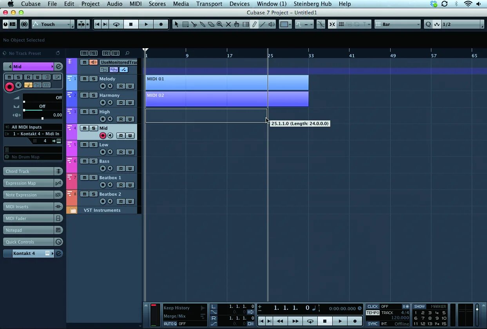Select the Glue tool
487x329 pixels.
[x=203, y=24]
